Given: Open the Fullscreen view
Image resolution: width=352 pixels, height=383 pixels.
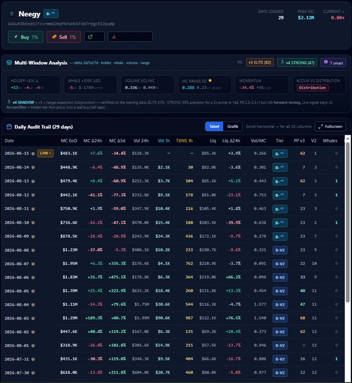Looking at the screenshot, I should (x=330, y=126).
